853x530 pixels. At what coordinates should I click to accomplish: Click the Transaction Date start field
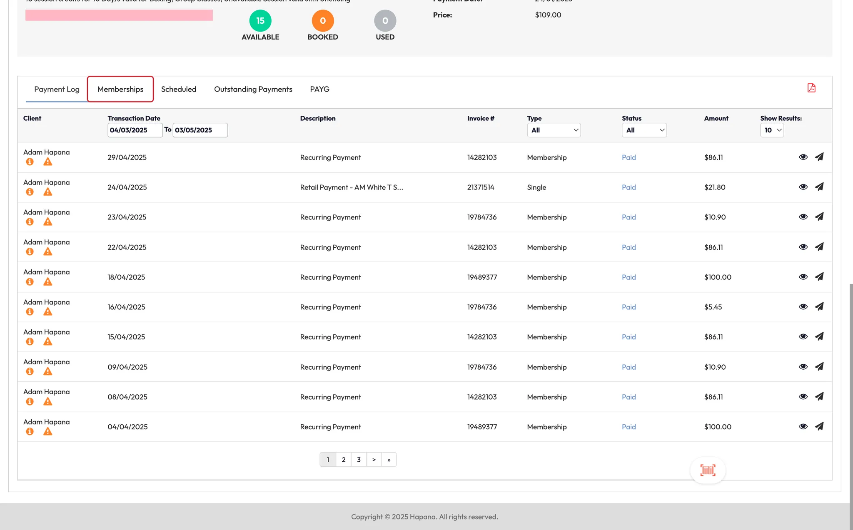click(x=135, y=130)
